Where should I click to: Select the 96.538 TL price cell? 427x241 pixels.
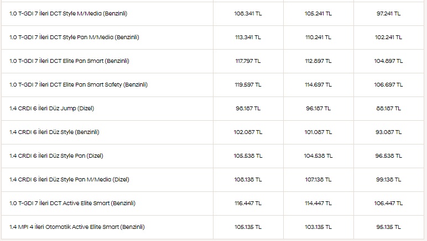[x=389, y=156]
